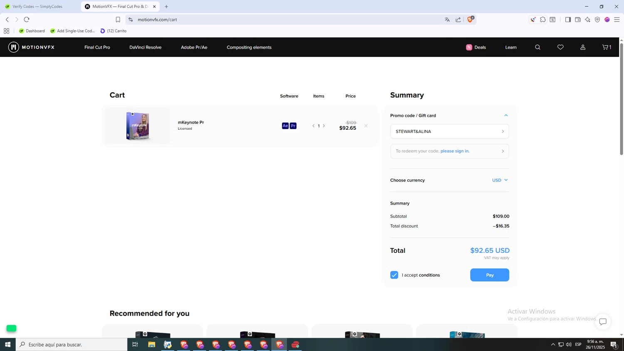This screenshot has width=624, height=351.
Task: Increase mKeynote Pr quantity
Action: 324,126
